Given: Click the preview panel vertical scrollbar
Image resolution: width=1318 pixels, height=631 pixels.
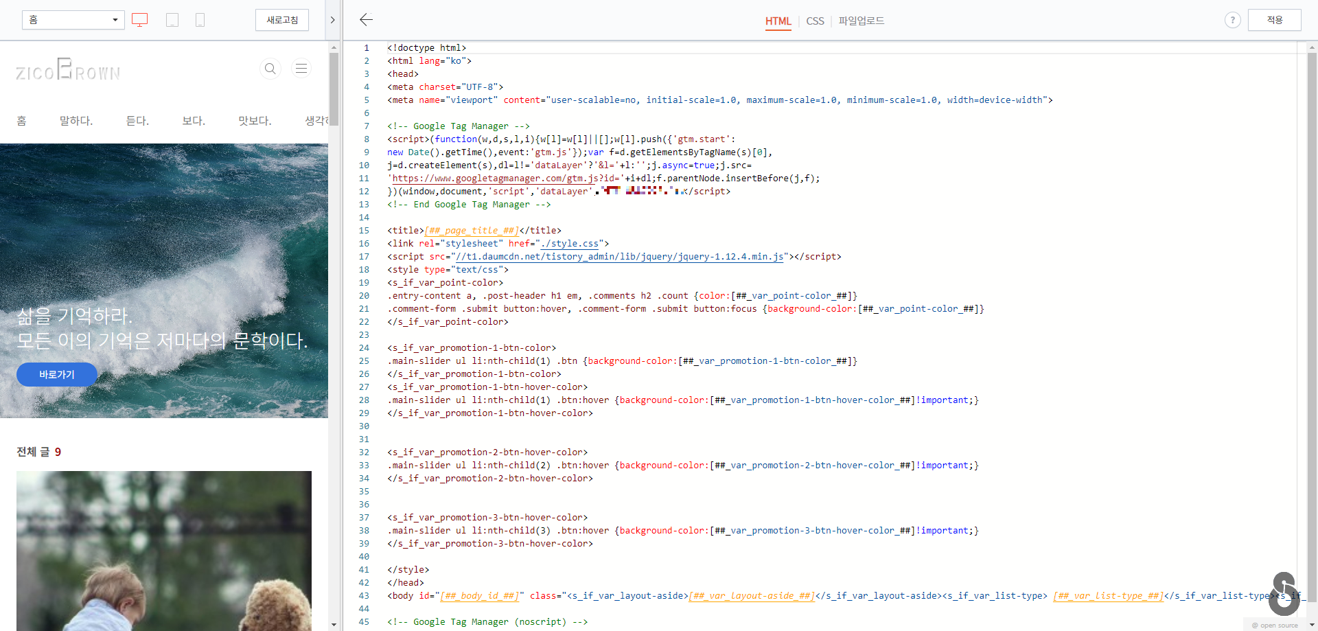Looking at the screenshot, I should [334, 89].
